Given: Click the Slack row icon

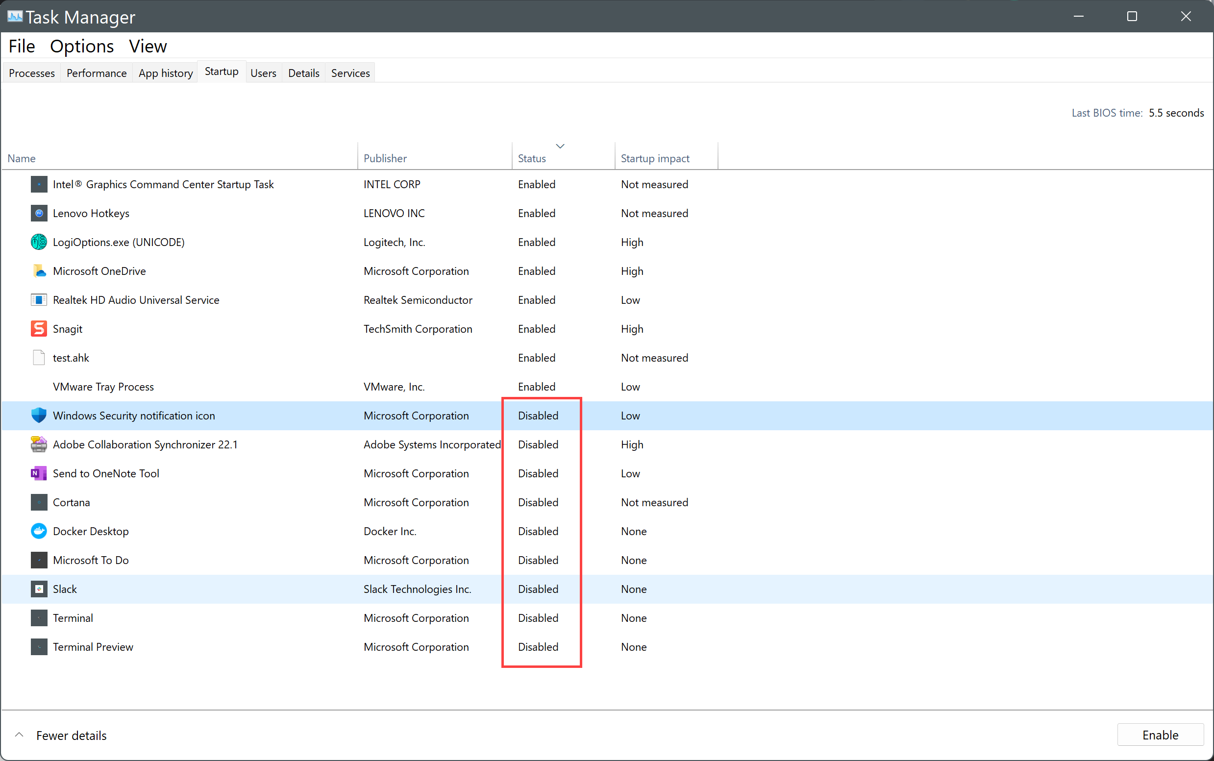Looking at the screenshot, I should point(39,589).
